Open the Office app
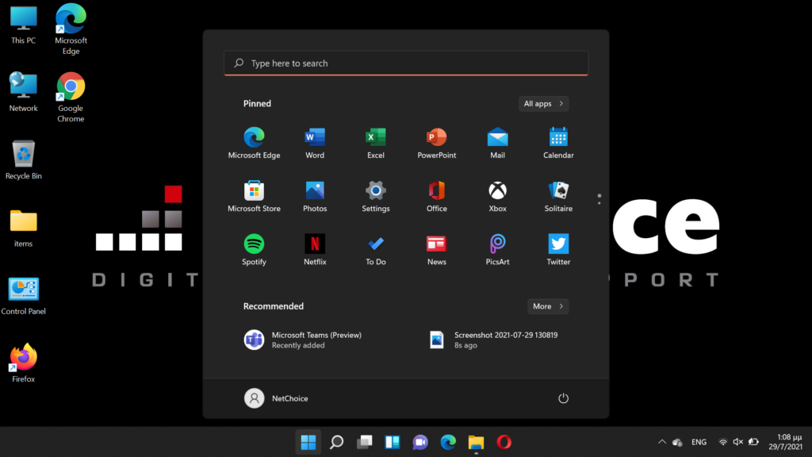 437,196
